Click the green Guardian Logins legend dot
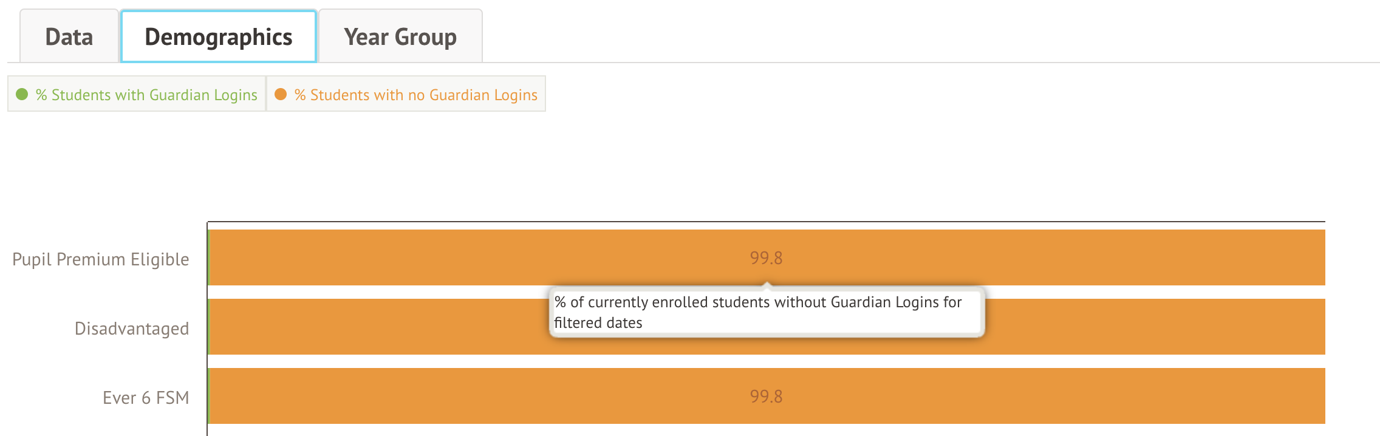The width and height of the screenshot is (1380, 436). (22, 94)
